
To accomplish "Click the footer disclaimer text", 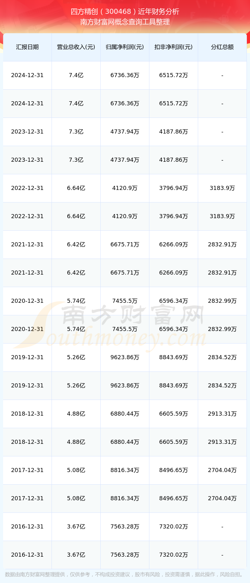I will [x=125, y=574].
